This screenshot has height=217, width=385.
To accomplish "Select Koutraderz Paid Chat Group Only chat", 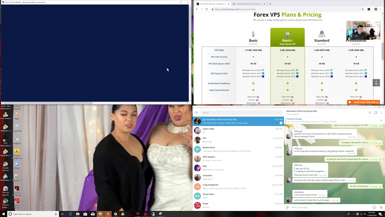I will 238,121.
